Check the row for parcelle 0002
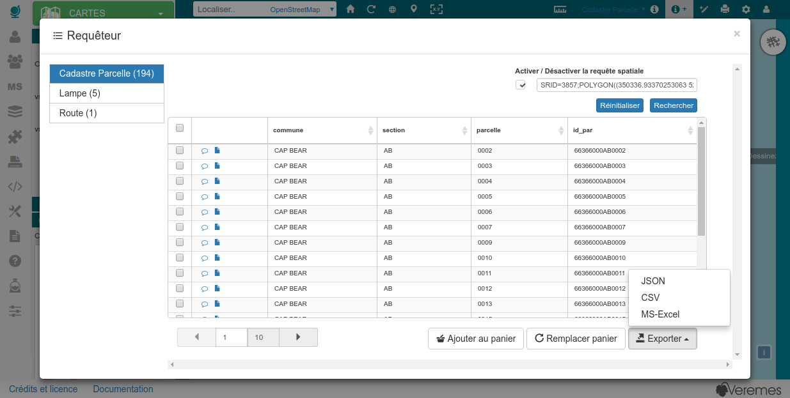This screenshot has height=398, width=790. click(x=180, y=150)
